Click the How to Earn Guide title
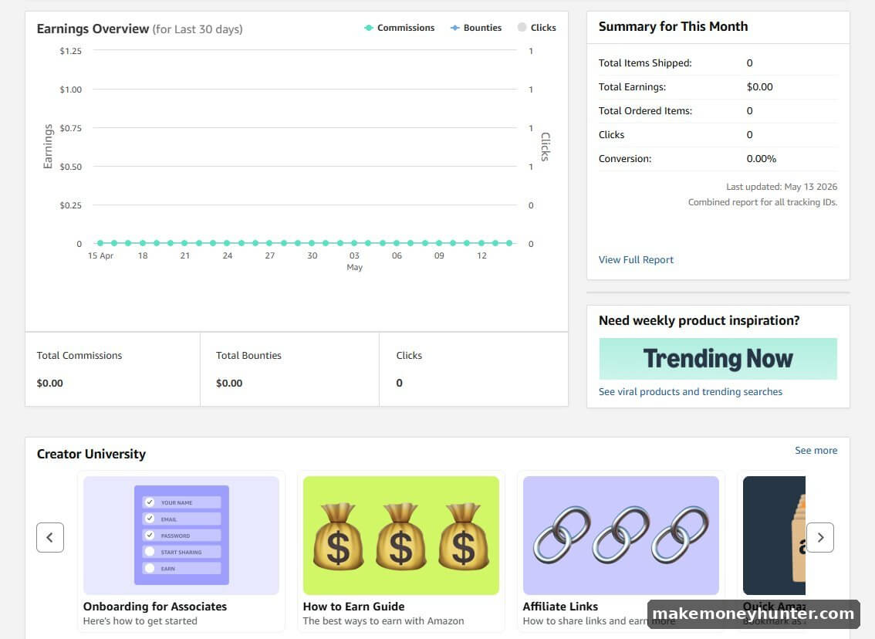 354,607
